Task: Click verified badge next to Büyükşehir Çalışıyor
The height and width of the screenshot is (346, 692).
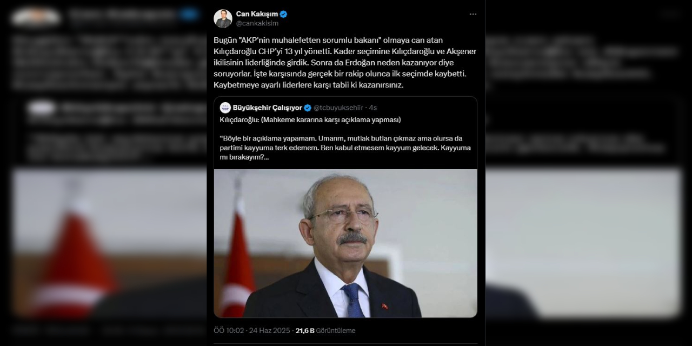Action: coord(308,108)
